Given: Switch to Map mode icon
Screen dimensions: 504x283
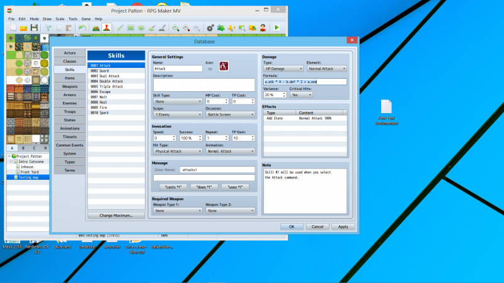Looking at the screenshot, I should click(96, 28).
